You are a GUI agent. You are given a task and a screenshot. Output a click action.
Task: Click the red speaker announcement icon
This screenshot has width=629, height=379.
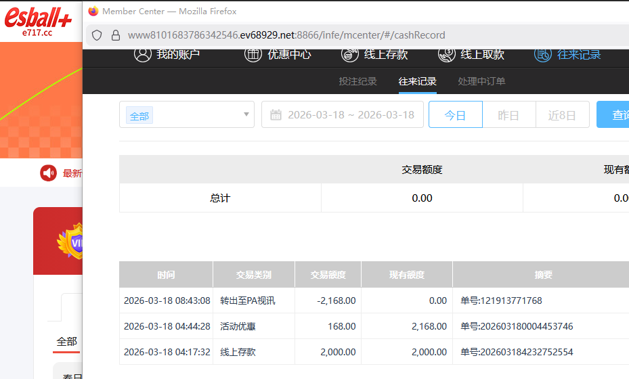[x=48, y=173]
